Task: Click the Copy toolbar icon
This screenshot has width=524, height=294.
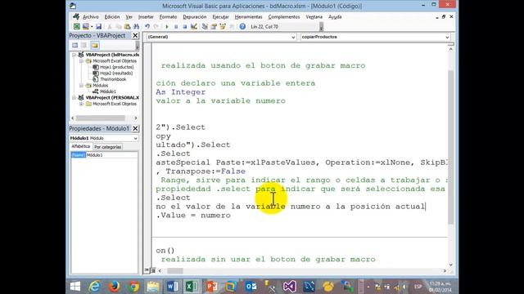Action: click(x=118, y=27)
